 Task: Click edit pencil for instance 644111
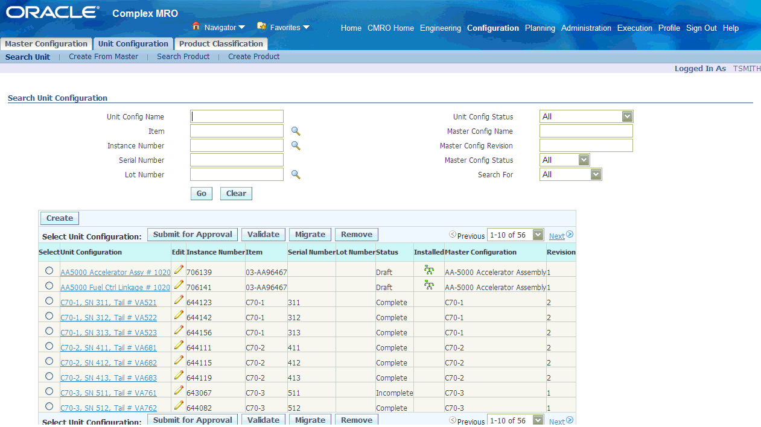pos(179,345)
